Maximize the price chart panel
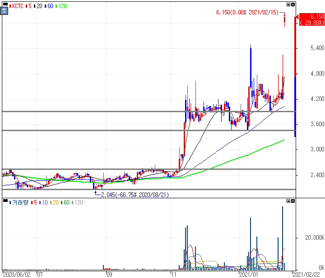This screenshot has height=278, width=325. pyautogui.click(x=288, y=5)
